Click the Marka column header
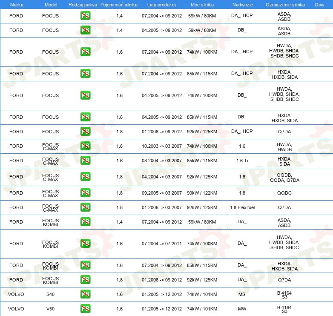Screen dimensions: 333x316 17,5
